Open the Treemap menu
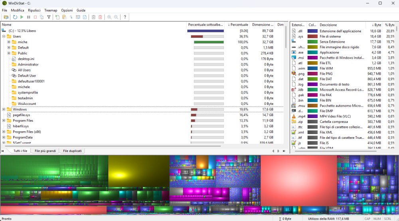This screenshot has height=221, width=399. click(x=51, y=10)
